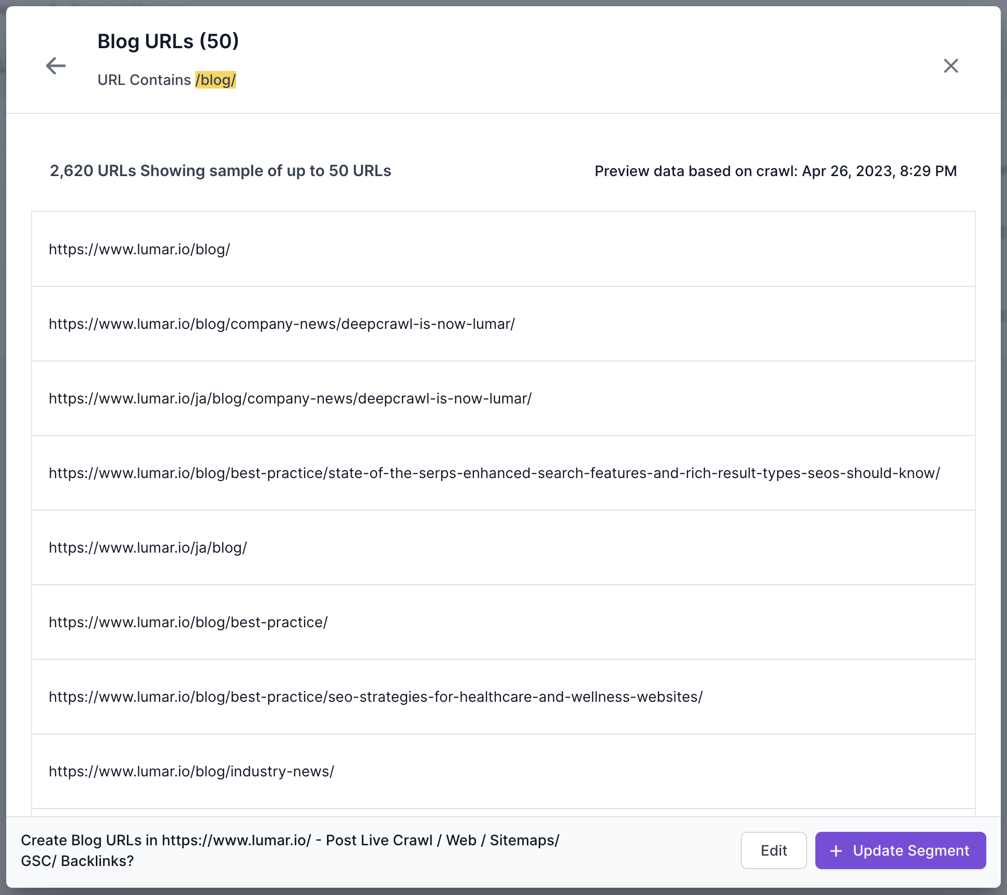Click the 2,620 URLs sample count text
Screen dimensions: 1007x895
coord(220,171)
